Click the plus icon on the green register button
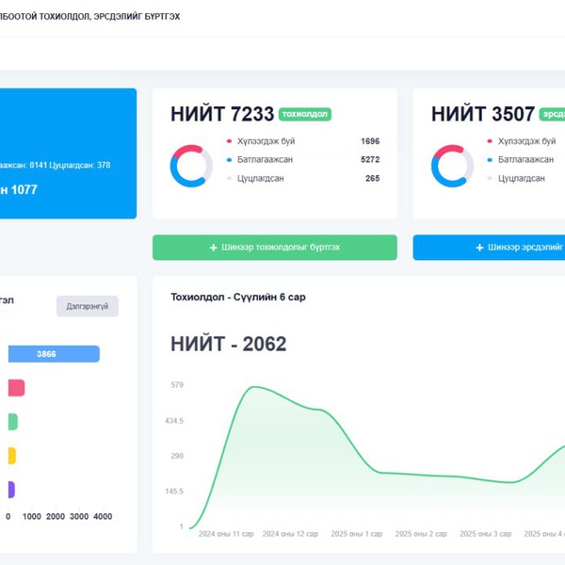565x565 pixels. (214, 248)
